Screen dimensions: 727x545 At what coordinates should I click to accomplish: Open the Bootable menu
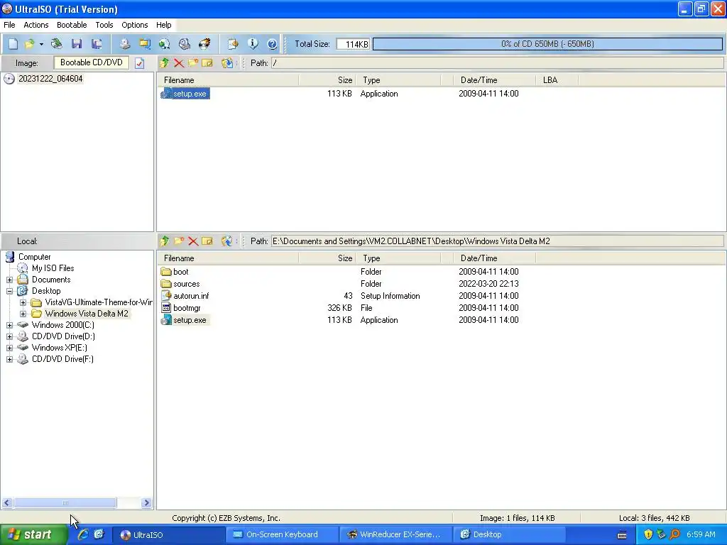(72, 25)
